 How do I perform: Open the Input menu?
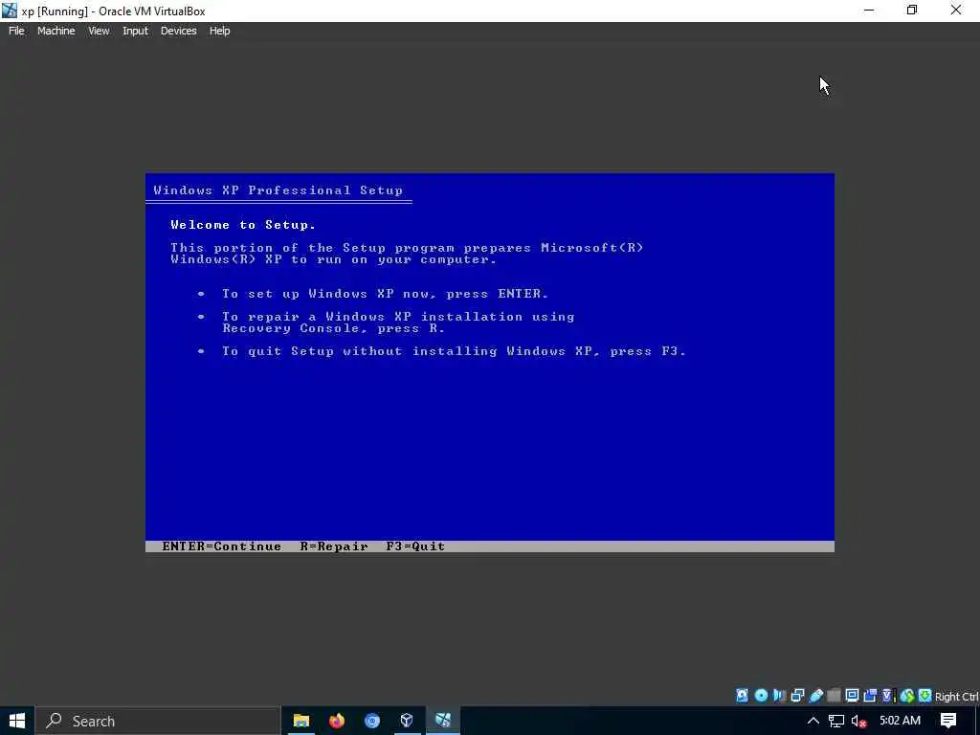coord(135,31)
